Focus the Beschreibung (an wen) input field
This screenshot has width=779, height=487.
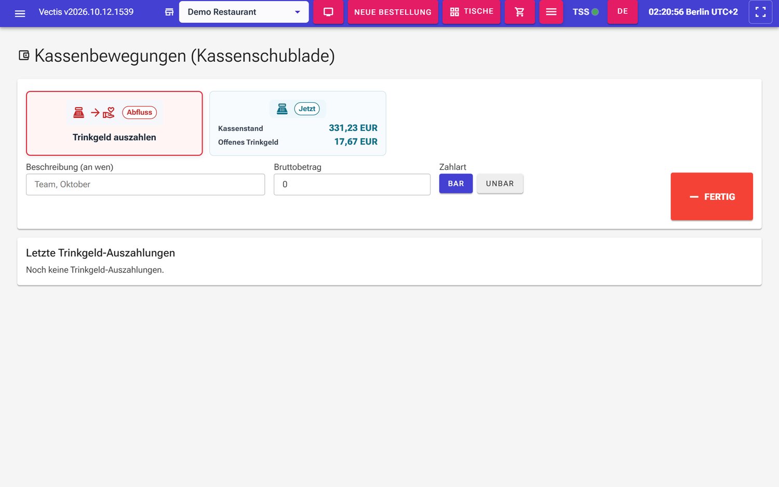coord(145,184)
